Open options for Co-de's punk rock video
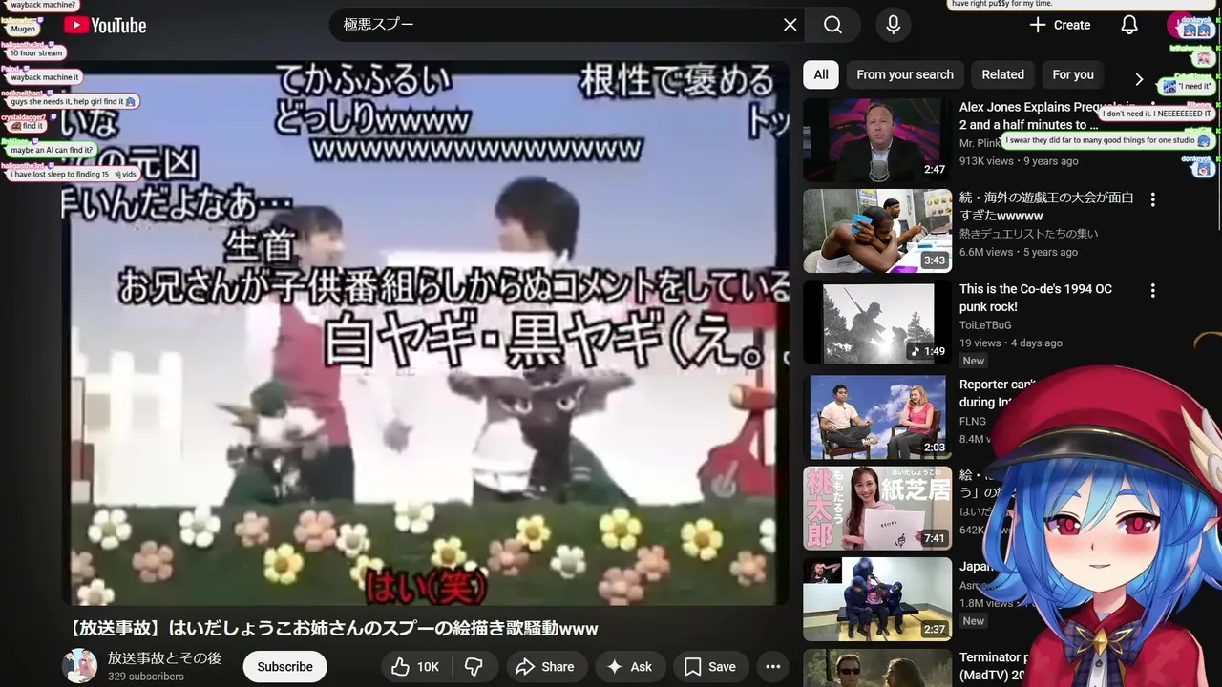The width and height of the screenshot is (1222, 687). click(x=1152, y=290)
